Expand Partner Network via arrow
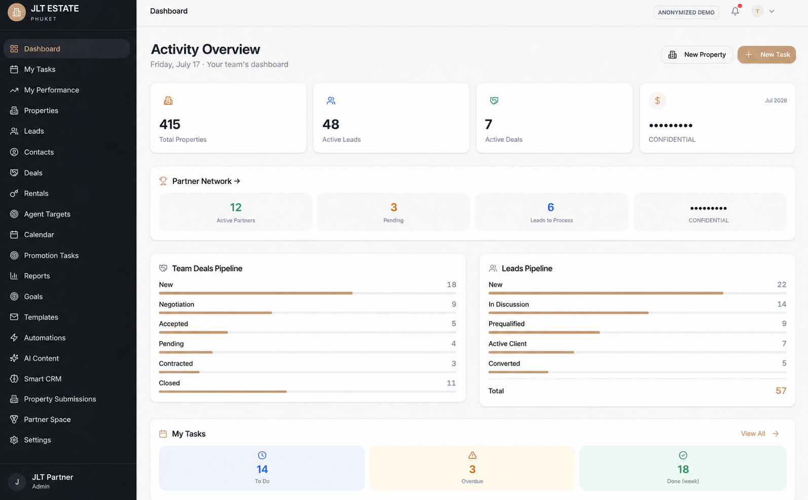 [x=237, y=181]
